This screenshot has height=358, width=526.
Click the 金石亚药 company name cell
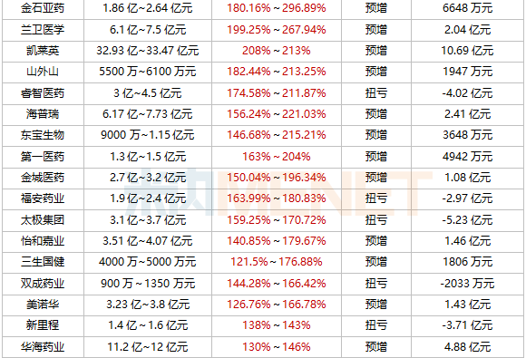[43, 8]
